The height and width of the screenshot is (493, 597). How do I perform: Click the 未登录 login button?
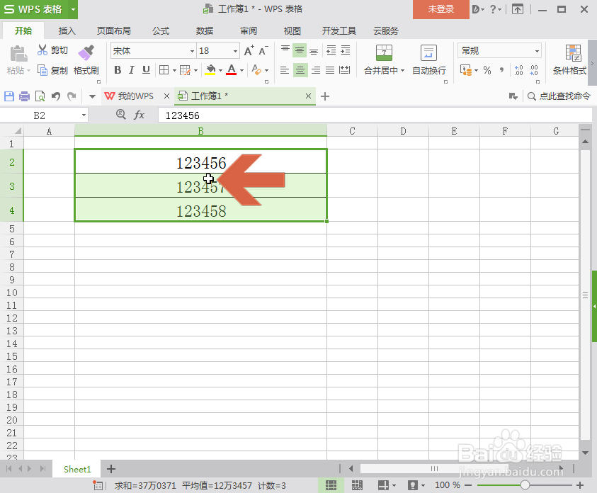click(441, 9)
